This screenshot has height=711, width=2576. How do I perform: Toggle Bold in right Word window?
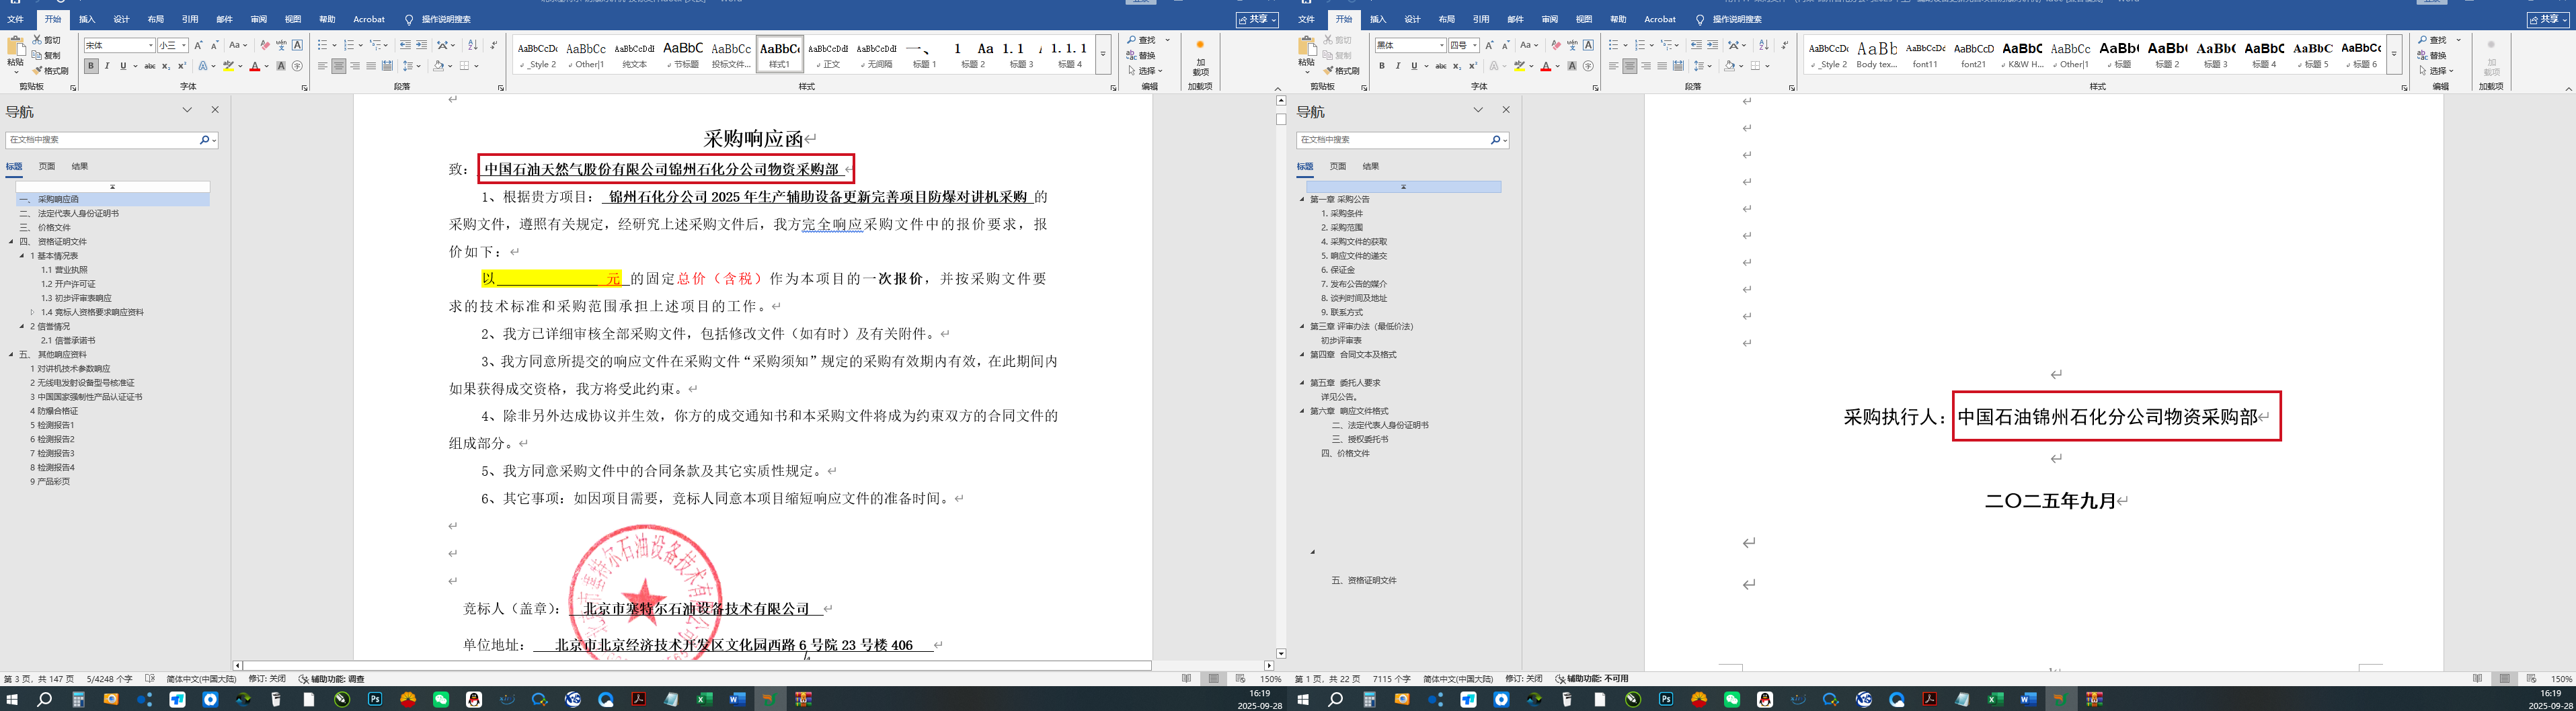1382,66
